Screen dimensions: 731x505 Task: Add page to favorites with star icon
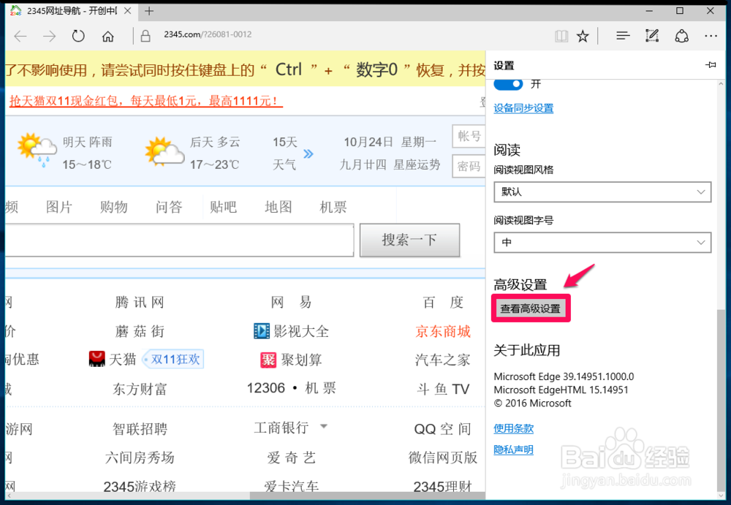pyautogui.click(x=583, y=36)
